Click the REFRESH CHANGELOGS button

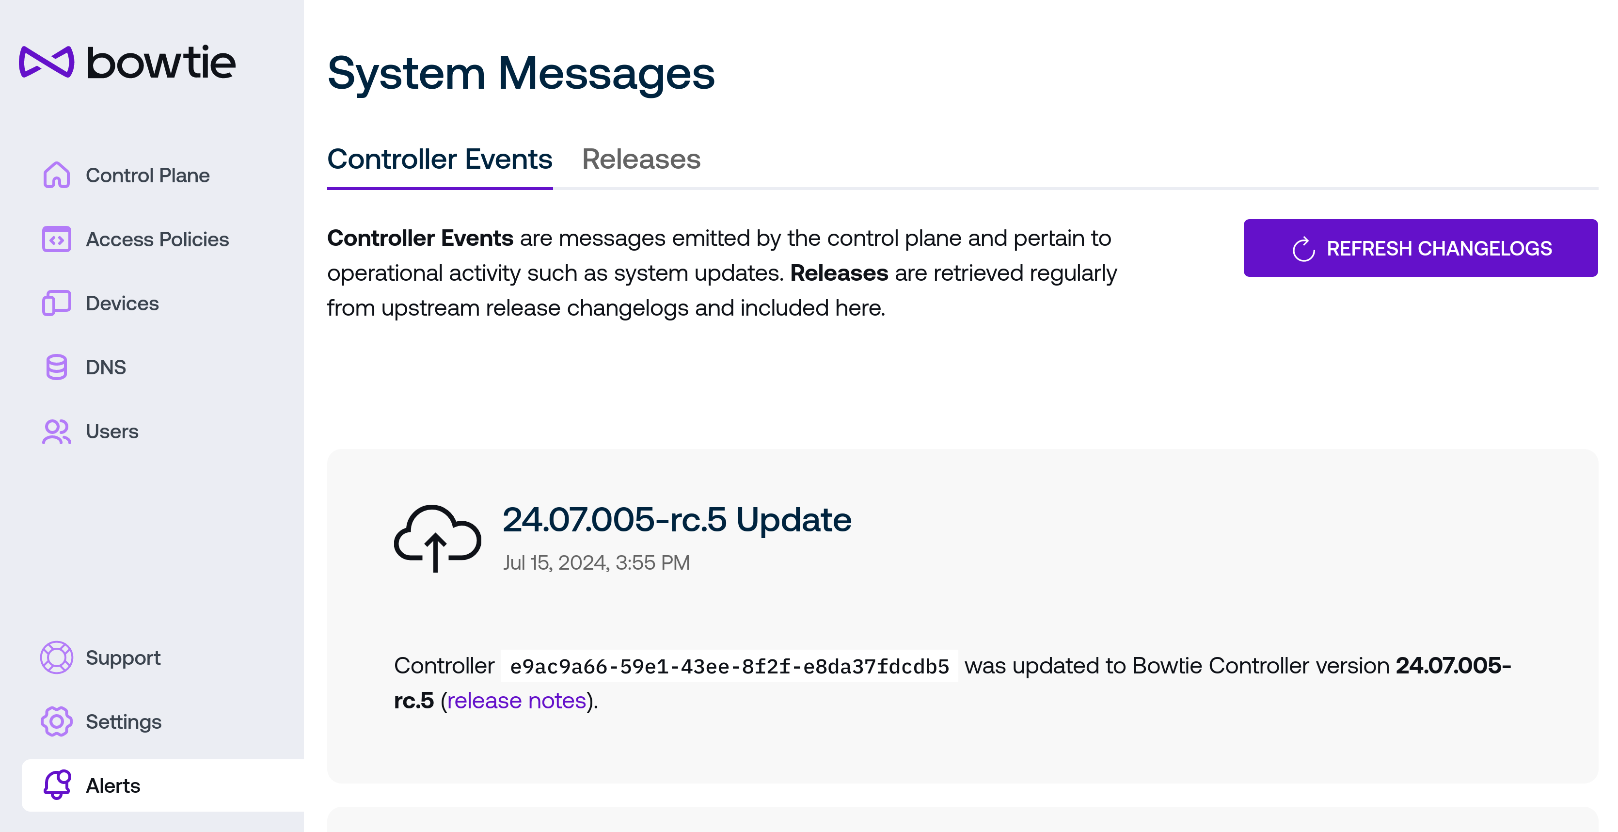click(1420, 248)
